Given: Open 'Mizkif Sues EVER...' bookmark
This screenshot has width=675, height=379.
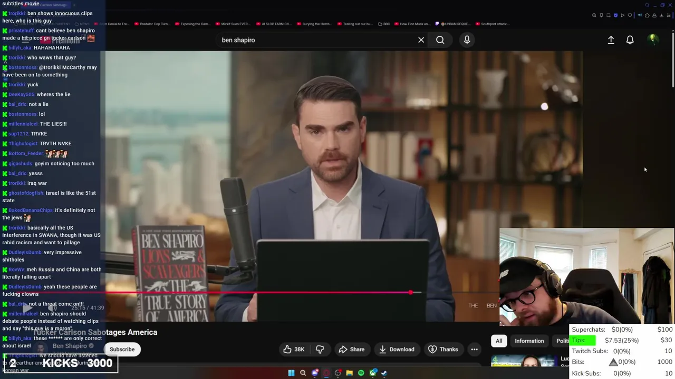Looking at the screenshot, I should pyautogui.click(x=233, y=24).
